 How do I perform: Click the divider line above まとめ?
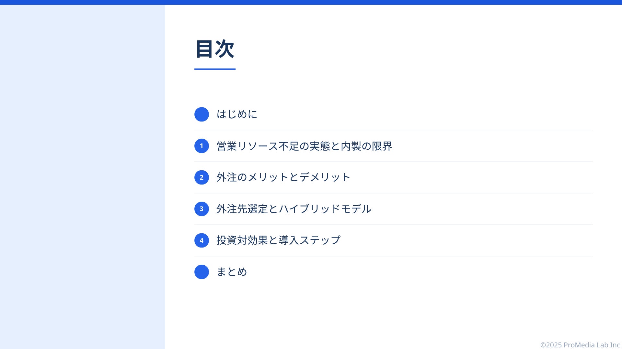(394, 256)
